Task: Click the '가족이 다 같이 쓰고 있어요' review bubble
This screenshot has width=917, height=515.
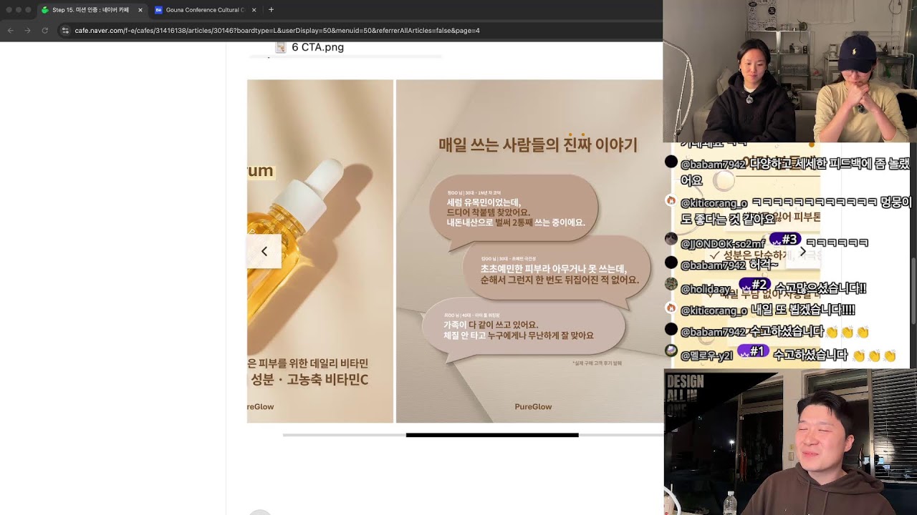Action: (524, 330)
